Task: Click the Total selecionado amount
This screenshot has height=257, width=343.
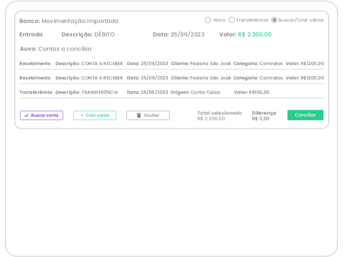Action: pos(211,119)
